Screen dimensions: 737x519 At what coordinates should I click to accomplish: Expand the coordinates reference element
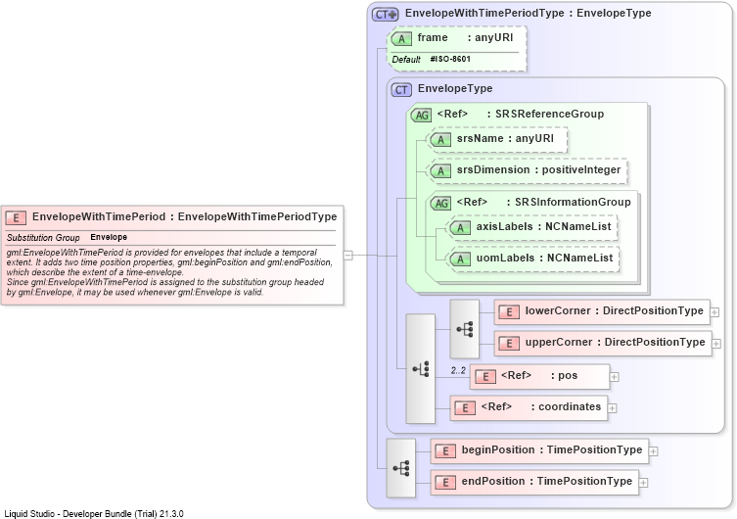tap(612, 408)
